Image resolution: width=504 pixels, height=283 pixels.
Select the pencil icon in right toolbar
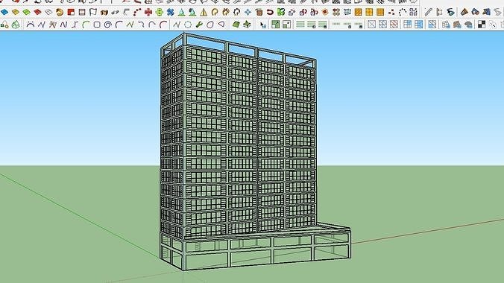[x=428, y=12]
